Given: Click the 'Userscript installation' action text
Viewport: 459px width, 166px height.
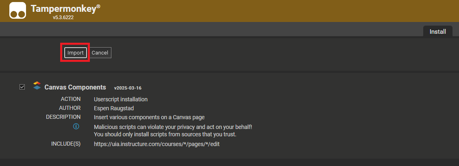Looking at the screenshot, I should tap(121, 99).
